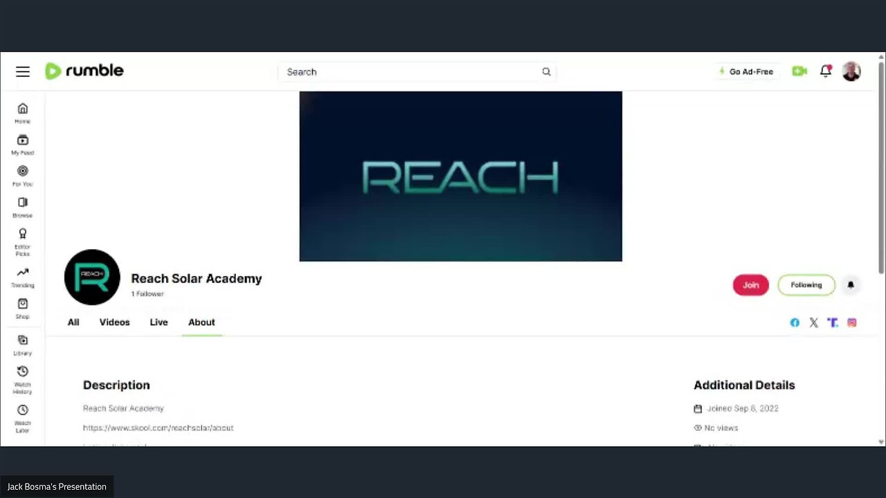Open the channel's Instagram link
886x498 pixels.
pyautogui.click(x=852, y=322)
